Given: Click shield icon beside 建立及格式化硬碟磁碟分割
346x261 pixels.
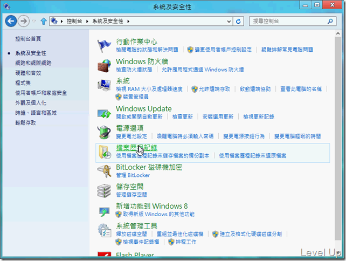Looking at the screenshot, I should coord(215,234).
